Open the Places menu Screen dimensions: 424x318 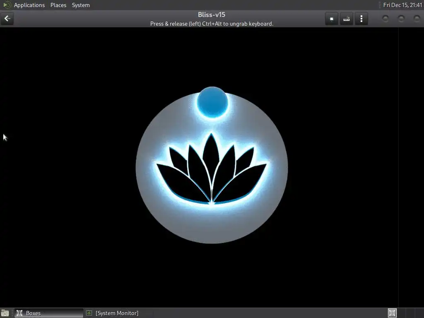58,5
